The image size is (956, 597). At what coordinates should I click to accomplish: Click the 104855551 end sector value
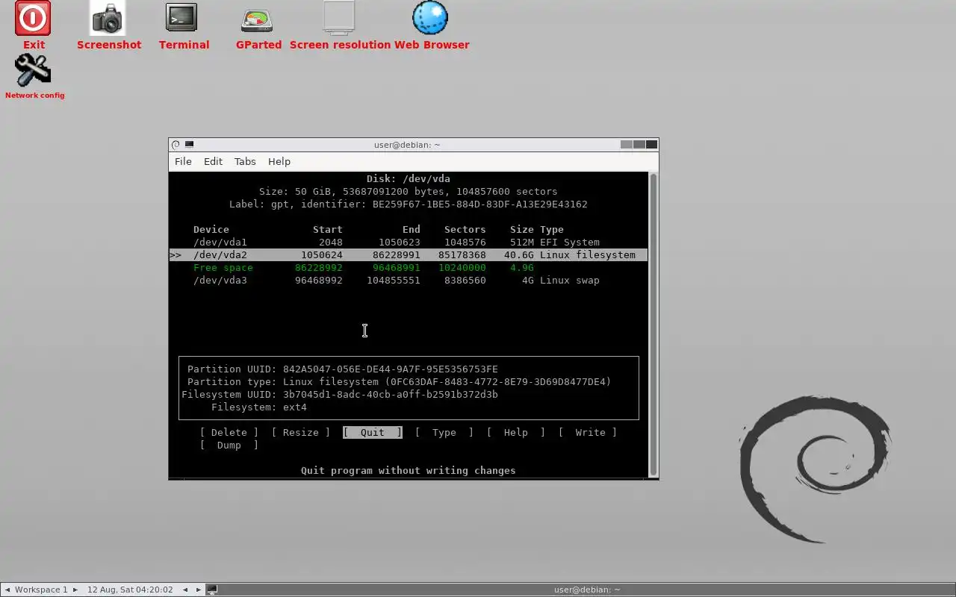click(394, 281)
